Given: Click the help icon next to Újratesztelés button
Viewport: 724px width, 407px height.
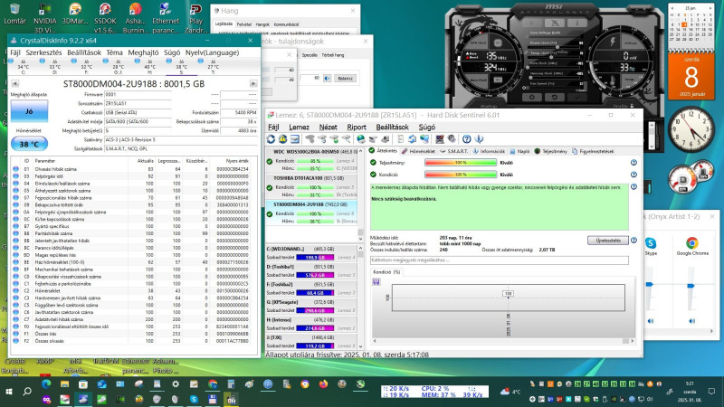Looking at the screenshot, I should click(x=633, y=241).
